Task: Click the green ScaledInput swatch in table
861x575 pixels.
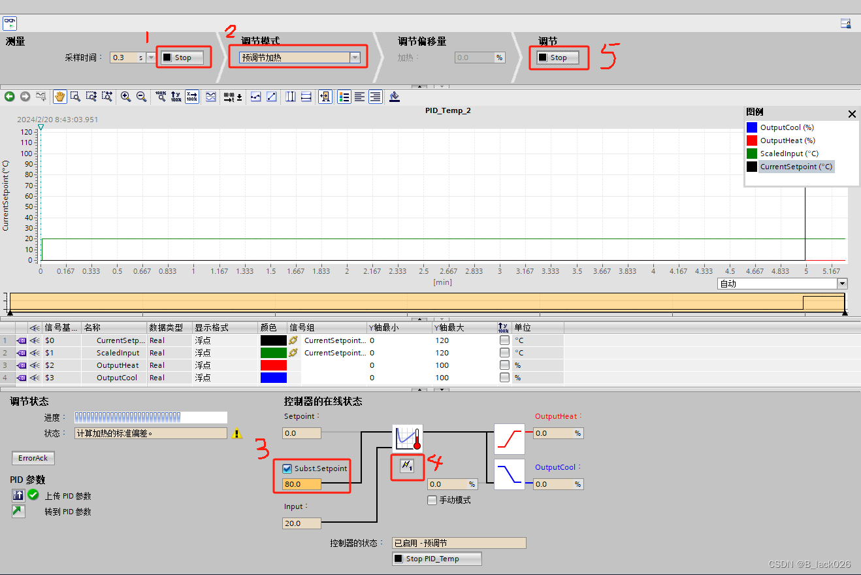Action: 273,353
